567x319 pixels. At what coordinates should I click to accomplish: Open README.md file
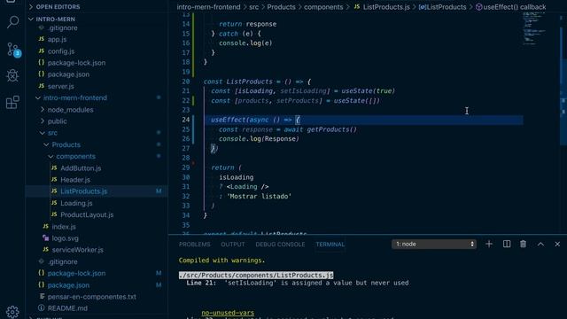(x=67, y=308)
